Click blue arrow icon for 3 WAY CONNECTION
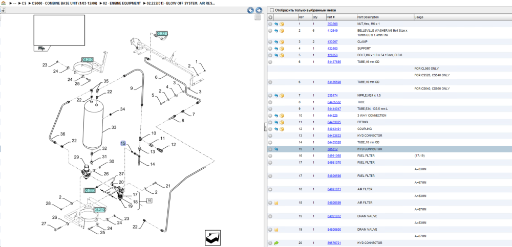The width and height of the screenshot is (512, 247). pos(276,116)
